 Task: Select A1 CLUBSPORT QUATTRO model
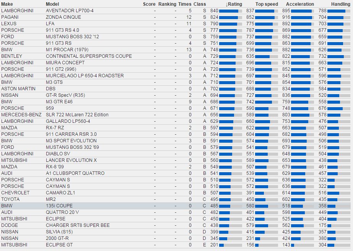pyautogui.click(x=75, y=173)
